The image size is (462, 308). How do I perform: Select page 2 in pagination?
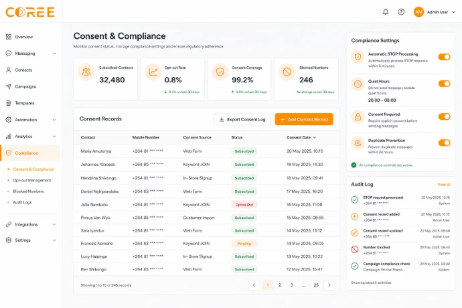tap(280, 285)
